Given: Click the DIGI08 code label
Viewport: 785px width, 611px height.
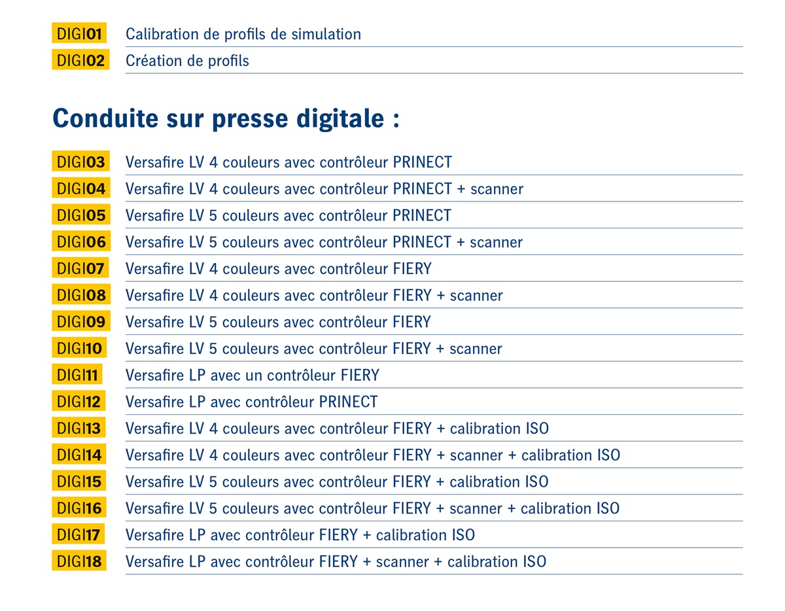Looking at the screenshot, I should tap(81, 294).
